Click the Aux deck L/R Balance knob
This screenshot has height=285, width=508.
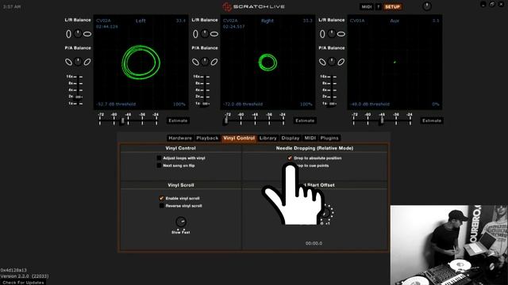coord(332,33)
